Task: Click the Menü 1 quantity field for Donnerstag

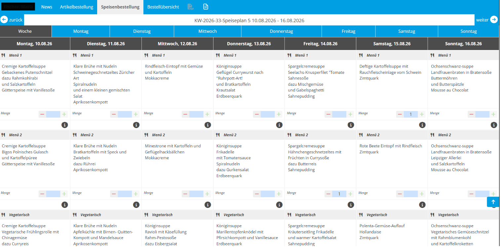Action: (268, 114)
